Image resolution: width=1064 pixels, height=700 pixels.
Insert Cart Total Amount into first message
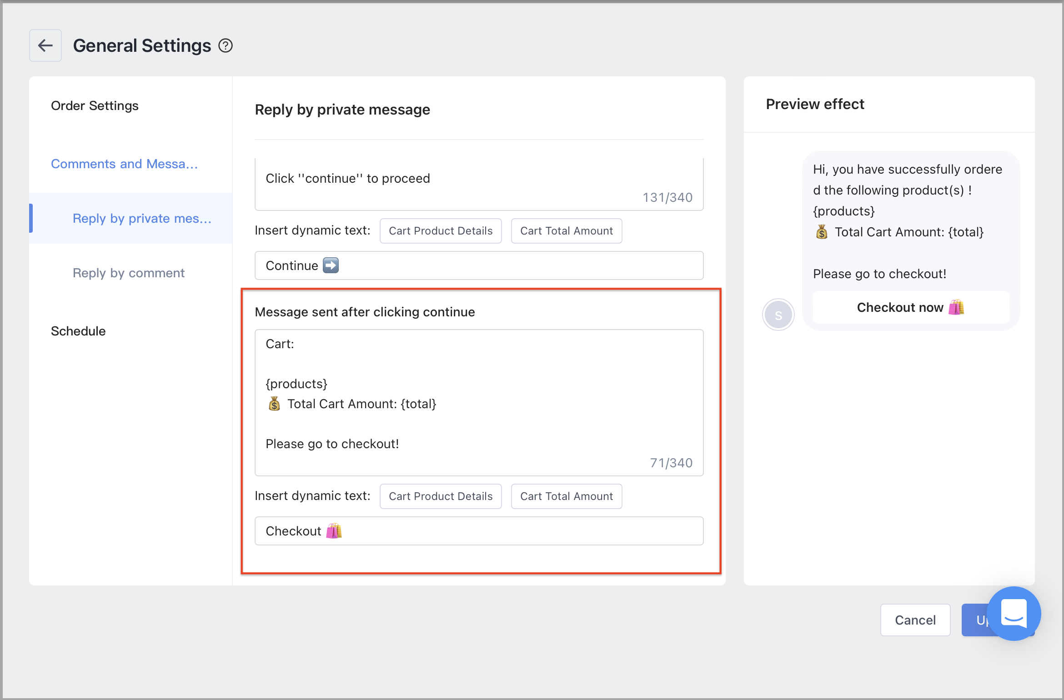click(567, 231)
